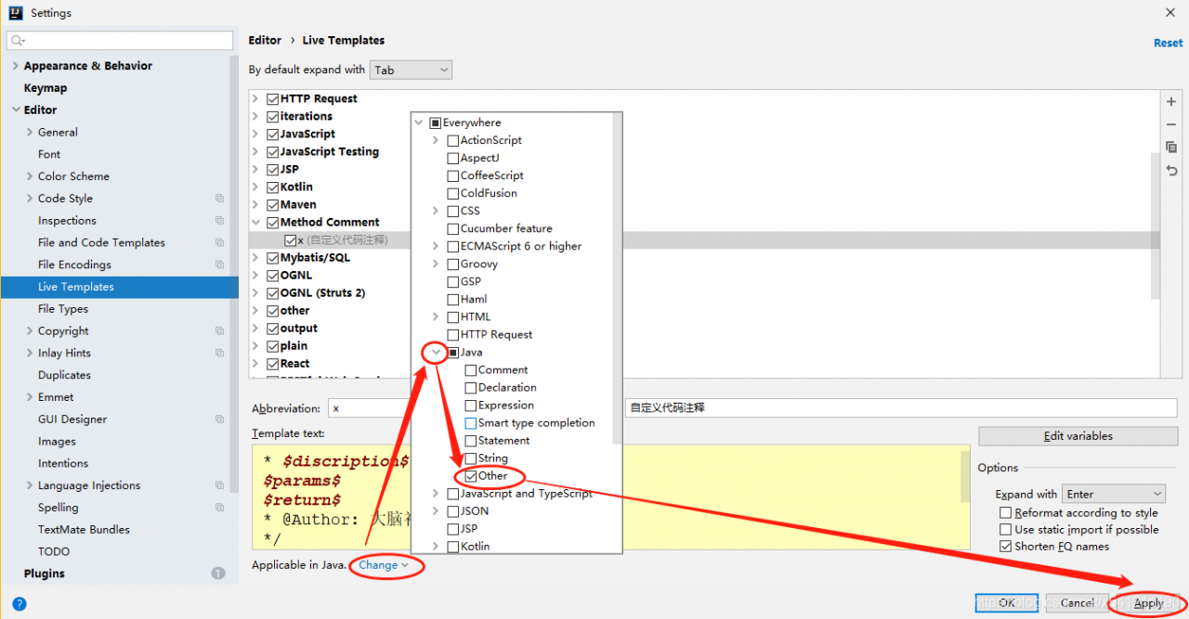This screenshot has height=619, width=1189.
Task: Select the TODO settings entry
Action: click(x=54, y=552)
